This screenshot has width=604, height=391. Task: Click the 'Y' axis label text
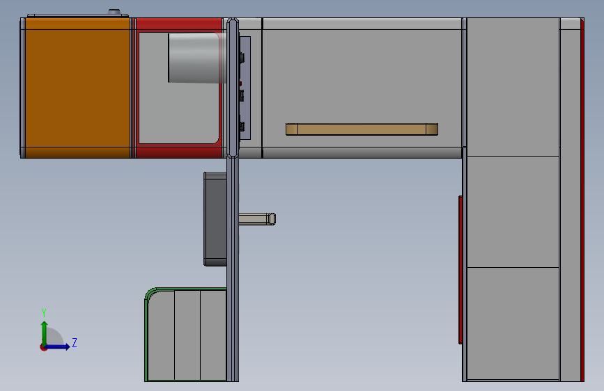click(x=44, y=313)
